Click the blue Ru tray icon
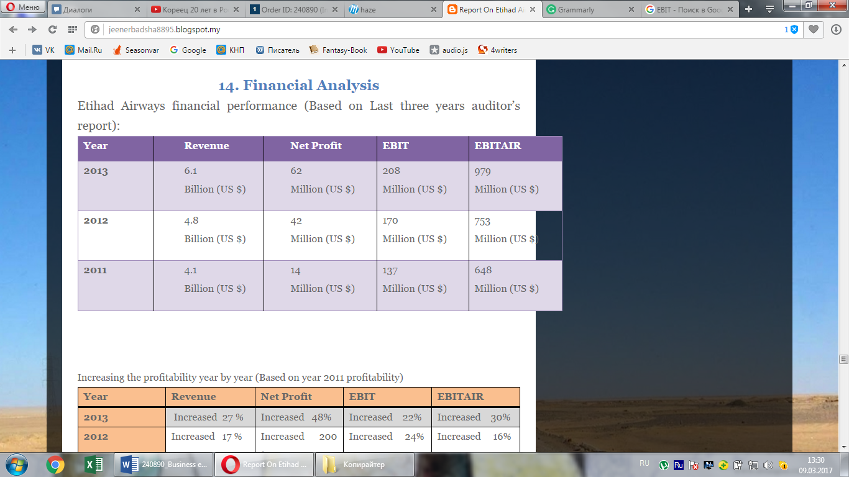The height and width of the screenshot is (477, 849). click(679, 465)
